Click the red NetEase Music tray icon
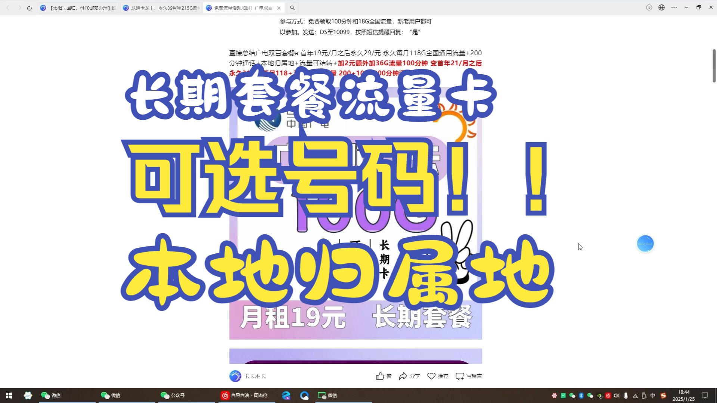 coord(608,396)
